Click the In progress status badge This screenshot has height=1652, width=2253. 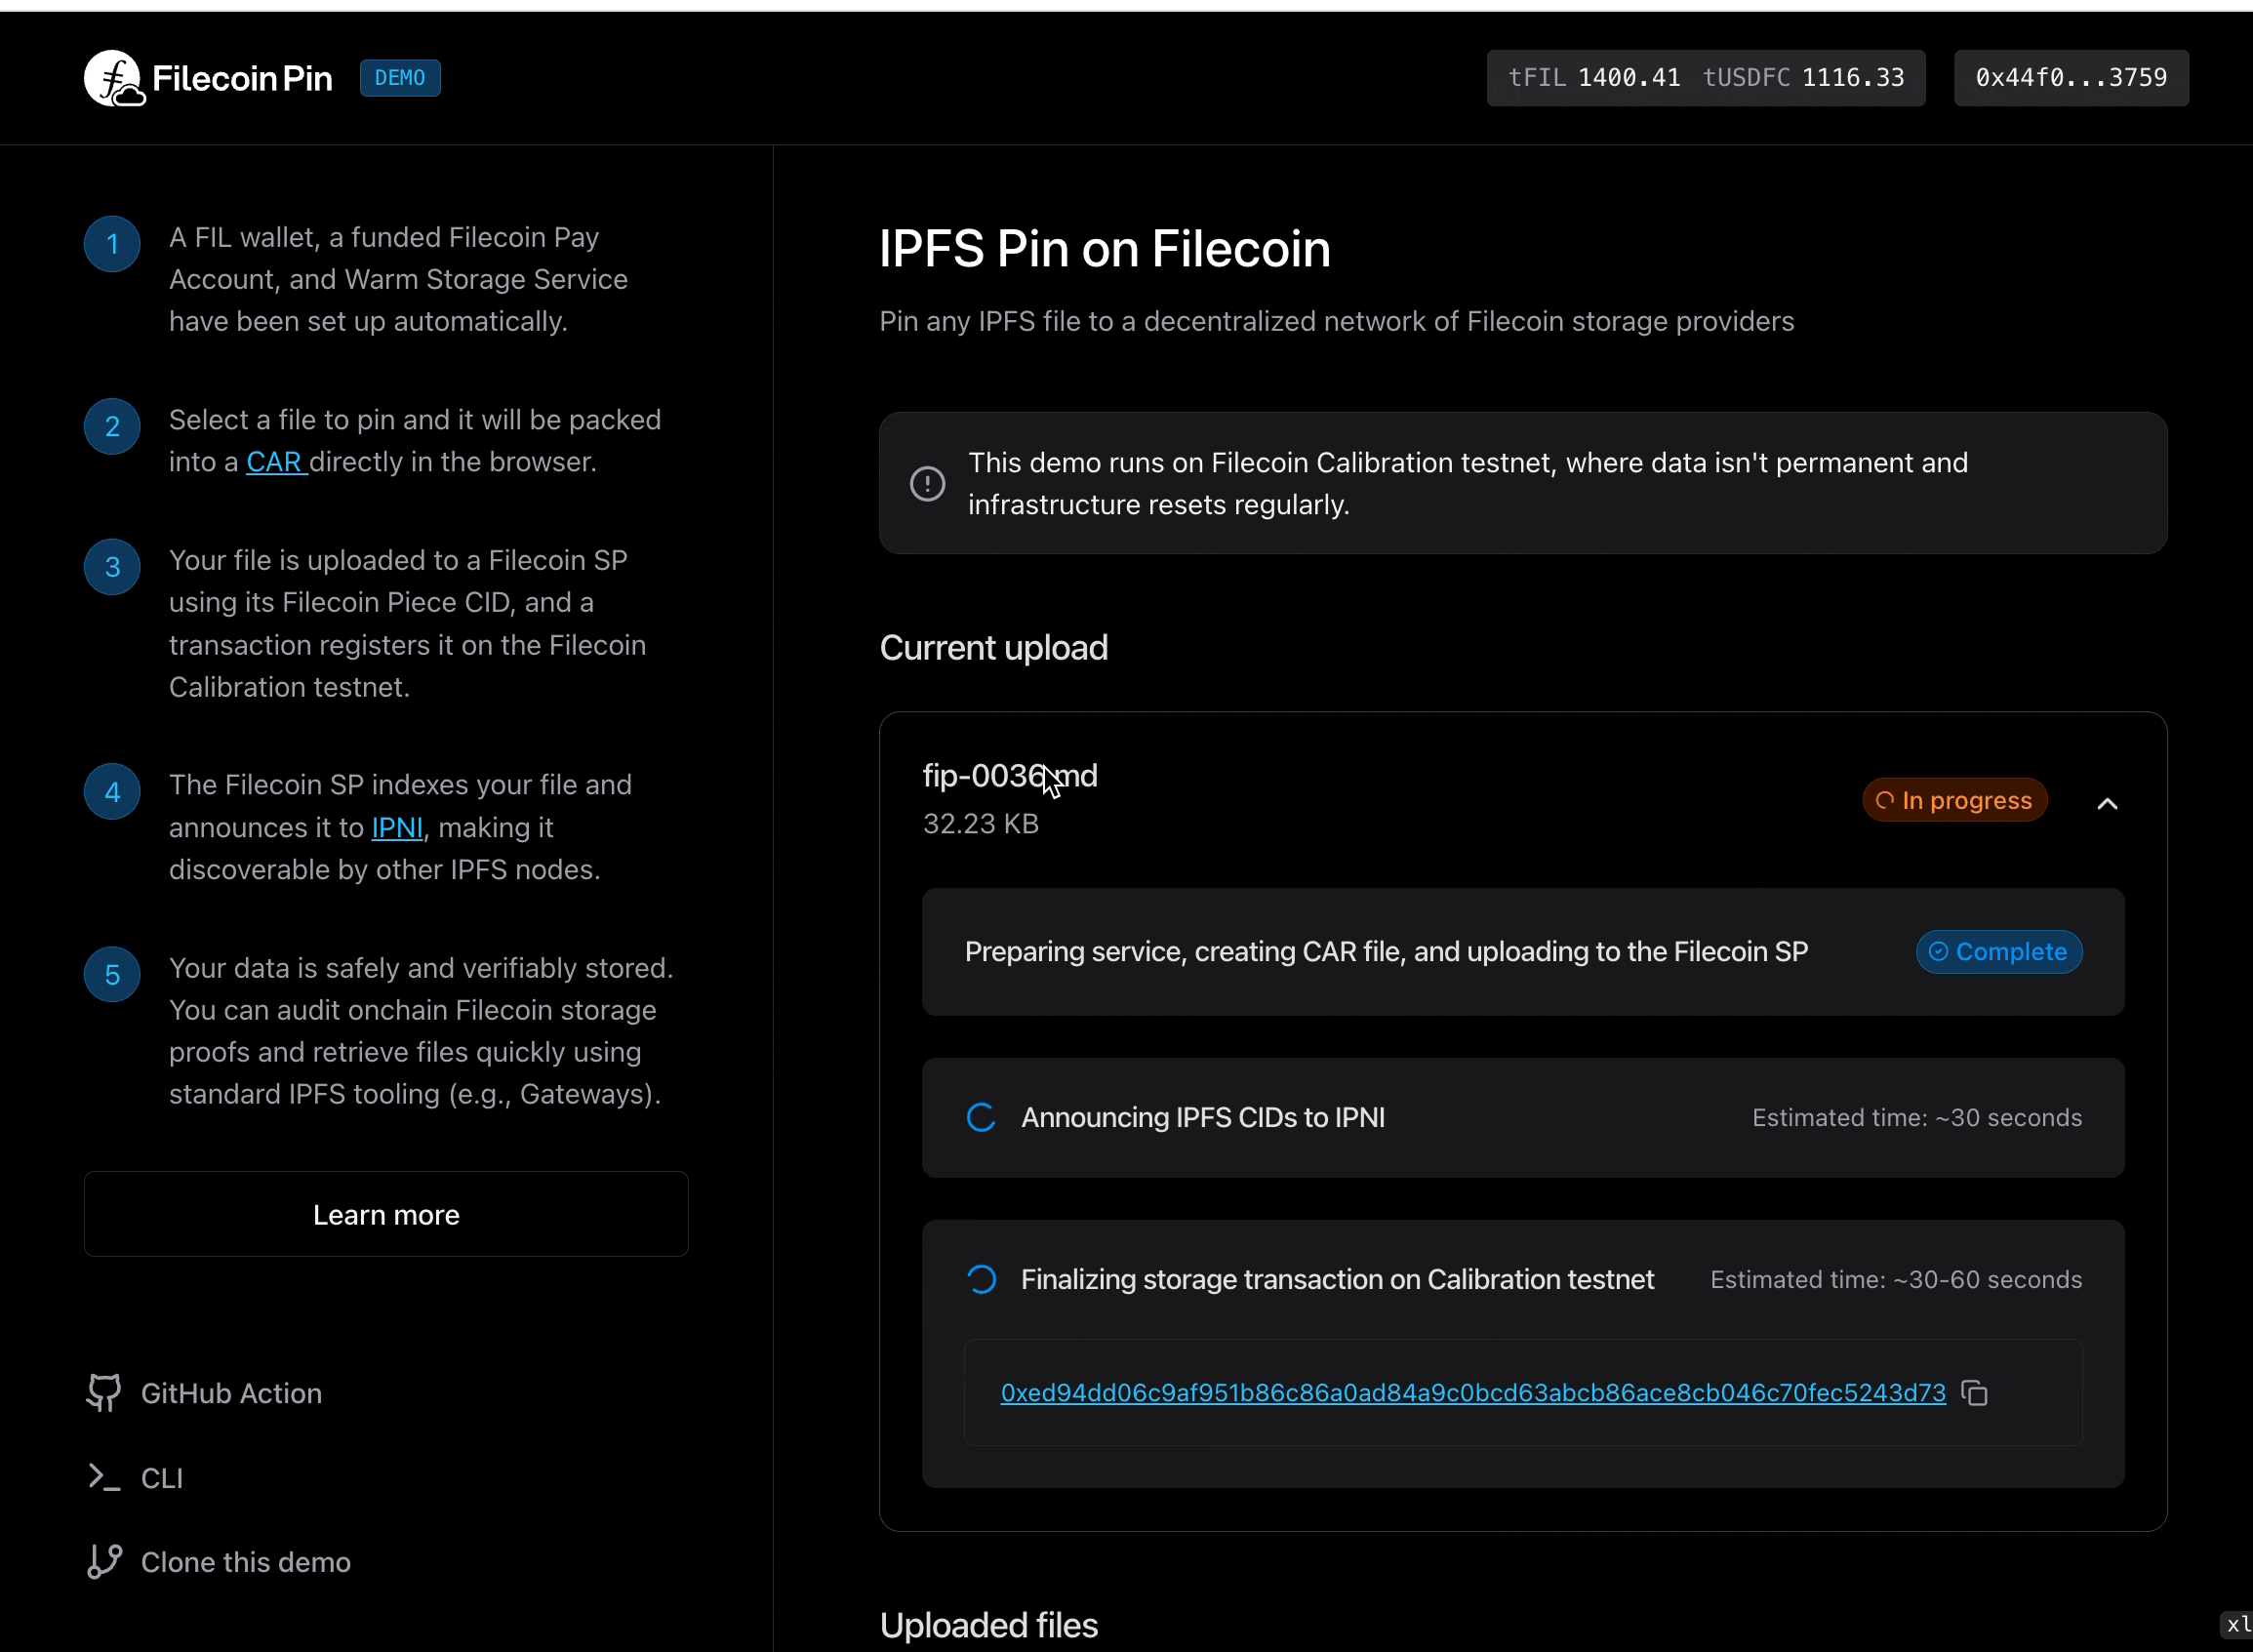point(1954,800)
